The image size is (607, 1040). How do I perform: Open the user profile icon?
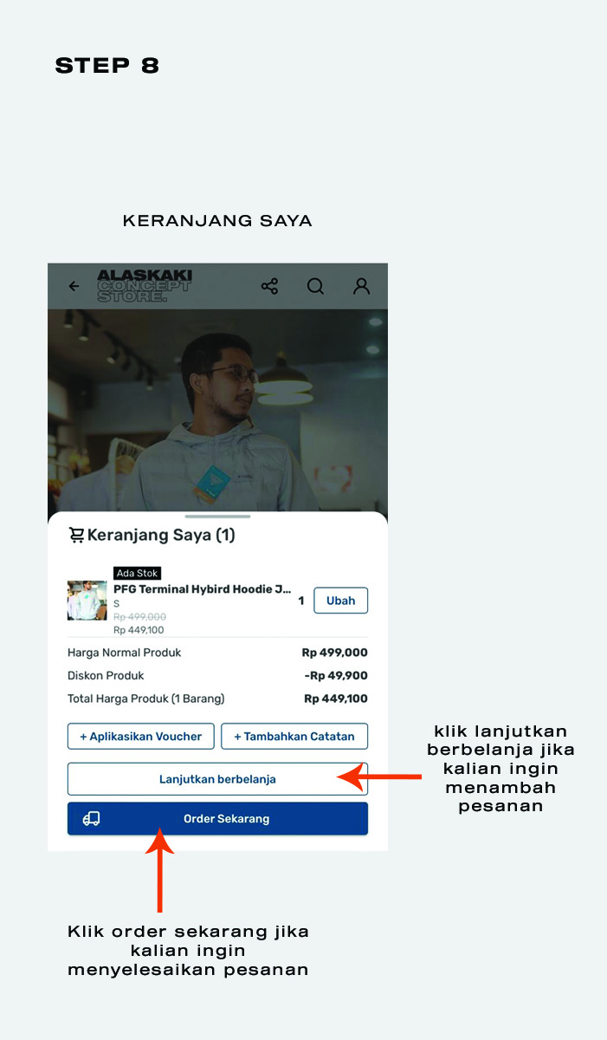[361, 286]
